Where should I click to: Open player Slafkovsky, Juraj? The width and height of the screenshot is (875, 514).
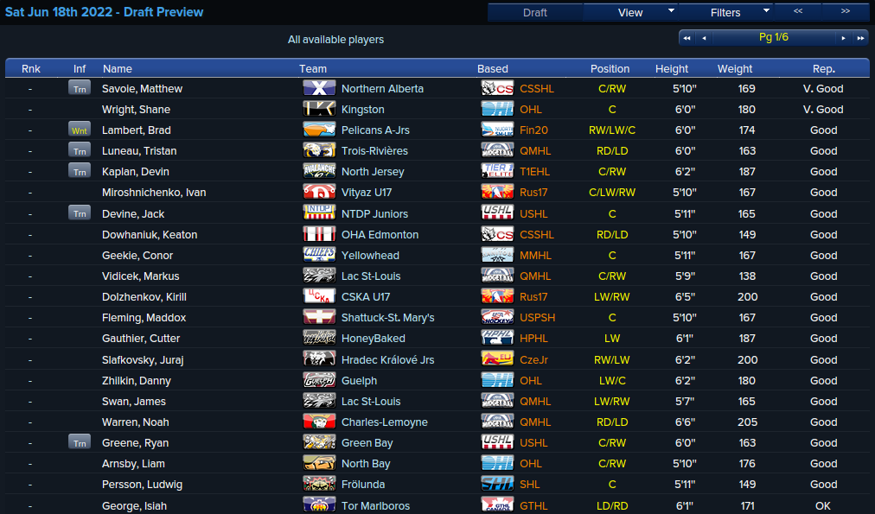(143, 360)
